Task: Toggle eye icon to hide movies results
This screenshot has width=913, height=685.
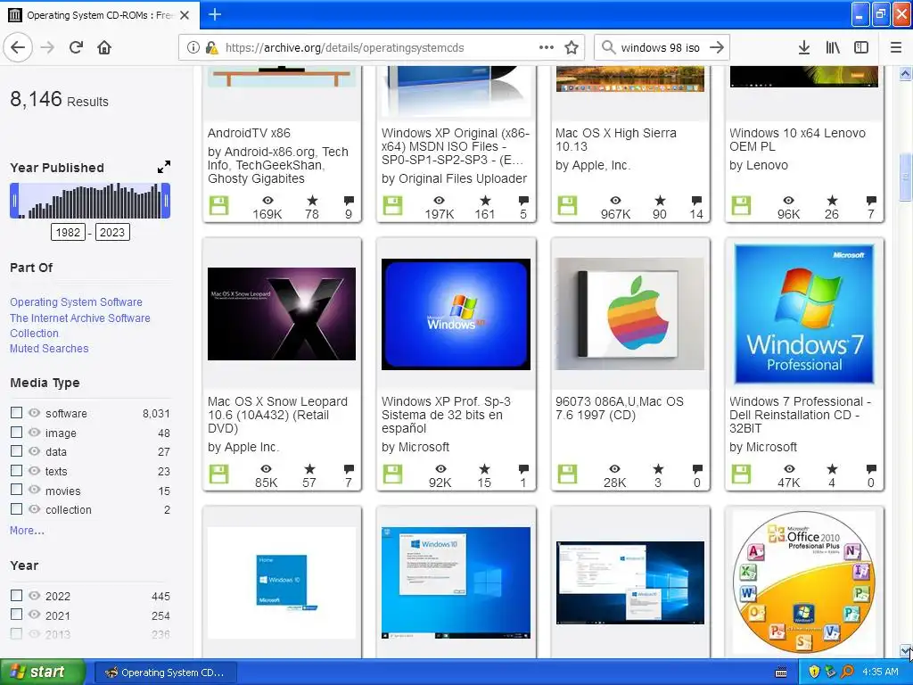Action: tap(35, 490)
